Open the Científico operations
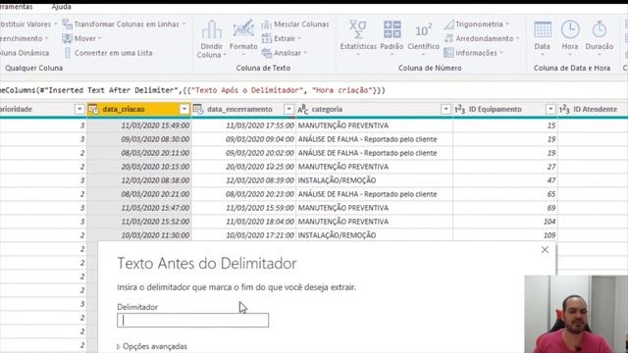This screenshot has width=628, height=353. pos(423,38)
